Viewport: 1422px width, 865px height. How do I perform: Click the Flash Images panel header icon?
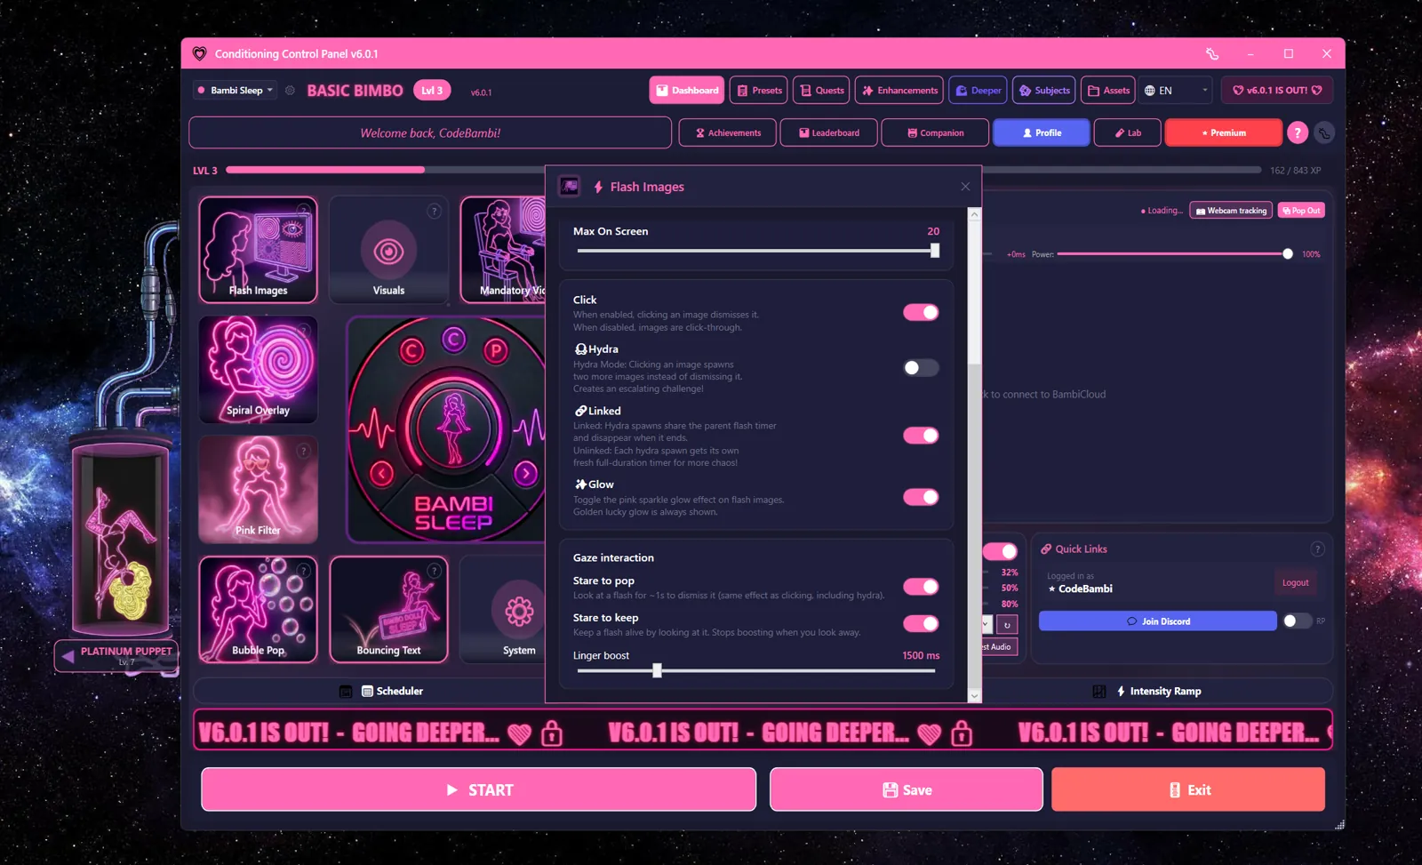(570, 186)
